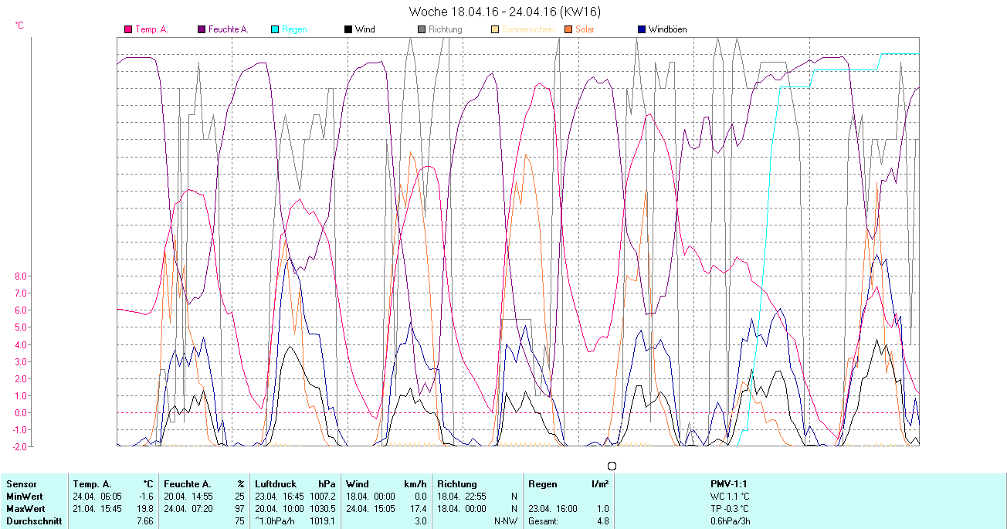Click the 'PMV-1:1' header
Image resolution: width=1007 pixels, height=529 pixels.
coord(729,484)
